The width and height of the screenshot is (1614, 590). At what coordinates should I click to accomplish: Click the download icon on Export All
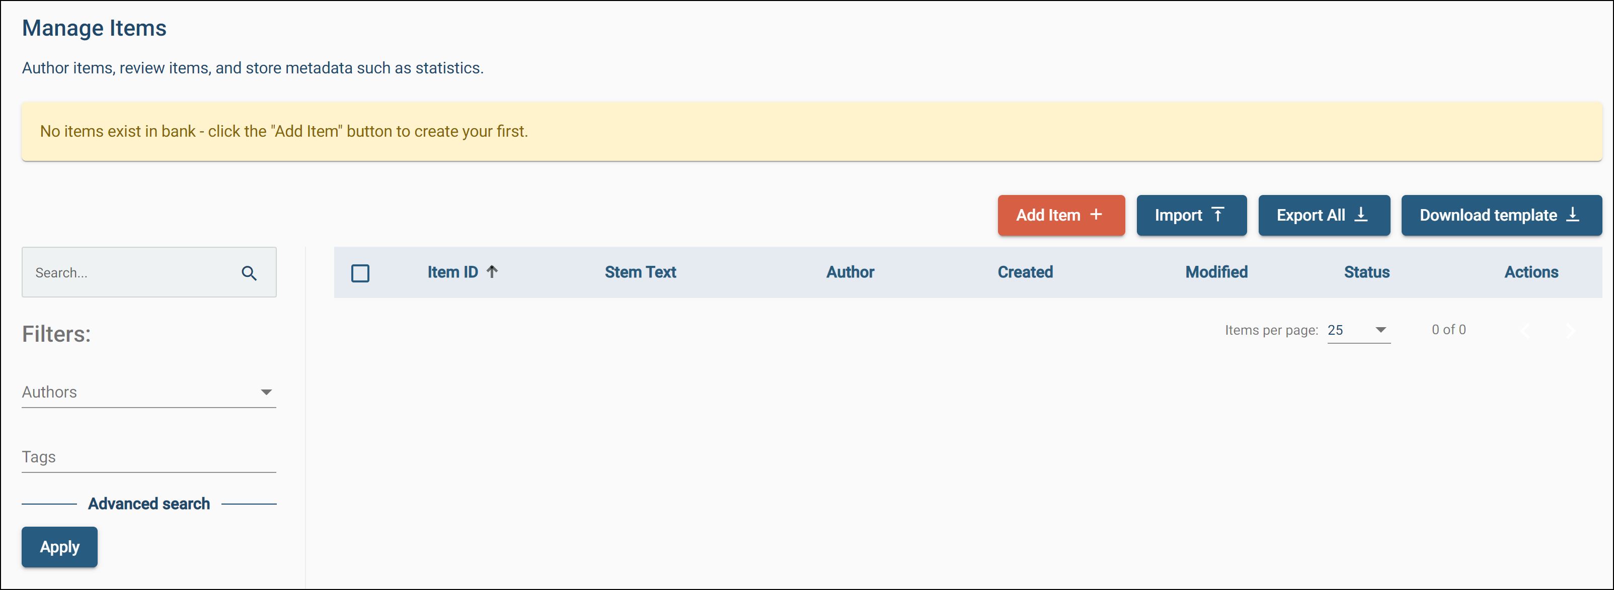(1361, 215)
